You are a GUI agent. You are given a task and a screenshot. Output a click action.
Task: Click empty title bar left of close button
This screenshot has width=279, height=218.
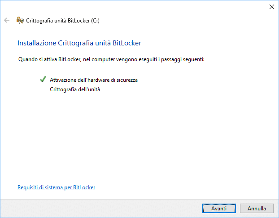pos(179,7)
